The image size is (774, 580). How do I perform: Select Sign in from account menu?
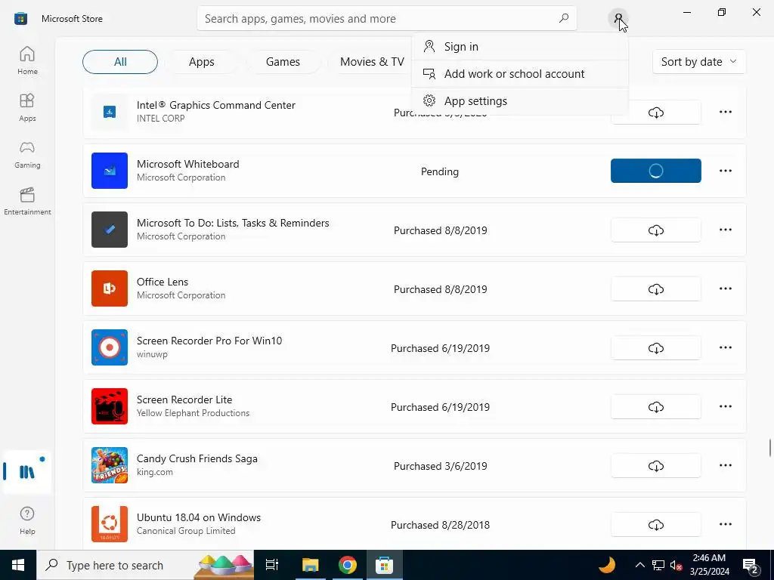pyautogui.click(x=520, y=46)
